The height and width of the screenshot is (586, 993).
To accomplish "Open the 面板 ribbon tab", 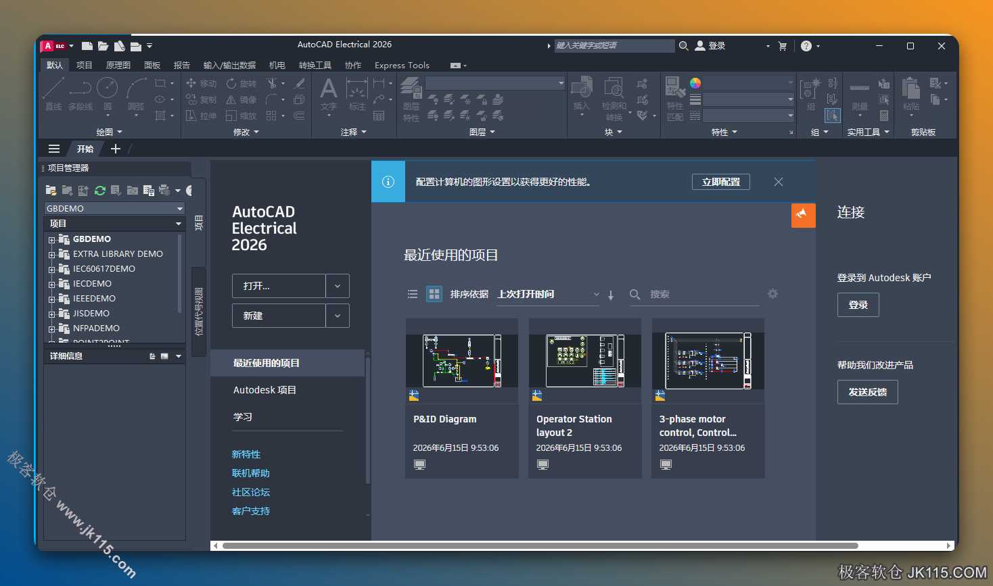I will point(152,66).
